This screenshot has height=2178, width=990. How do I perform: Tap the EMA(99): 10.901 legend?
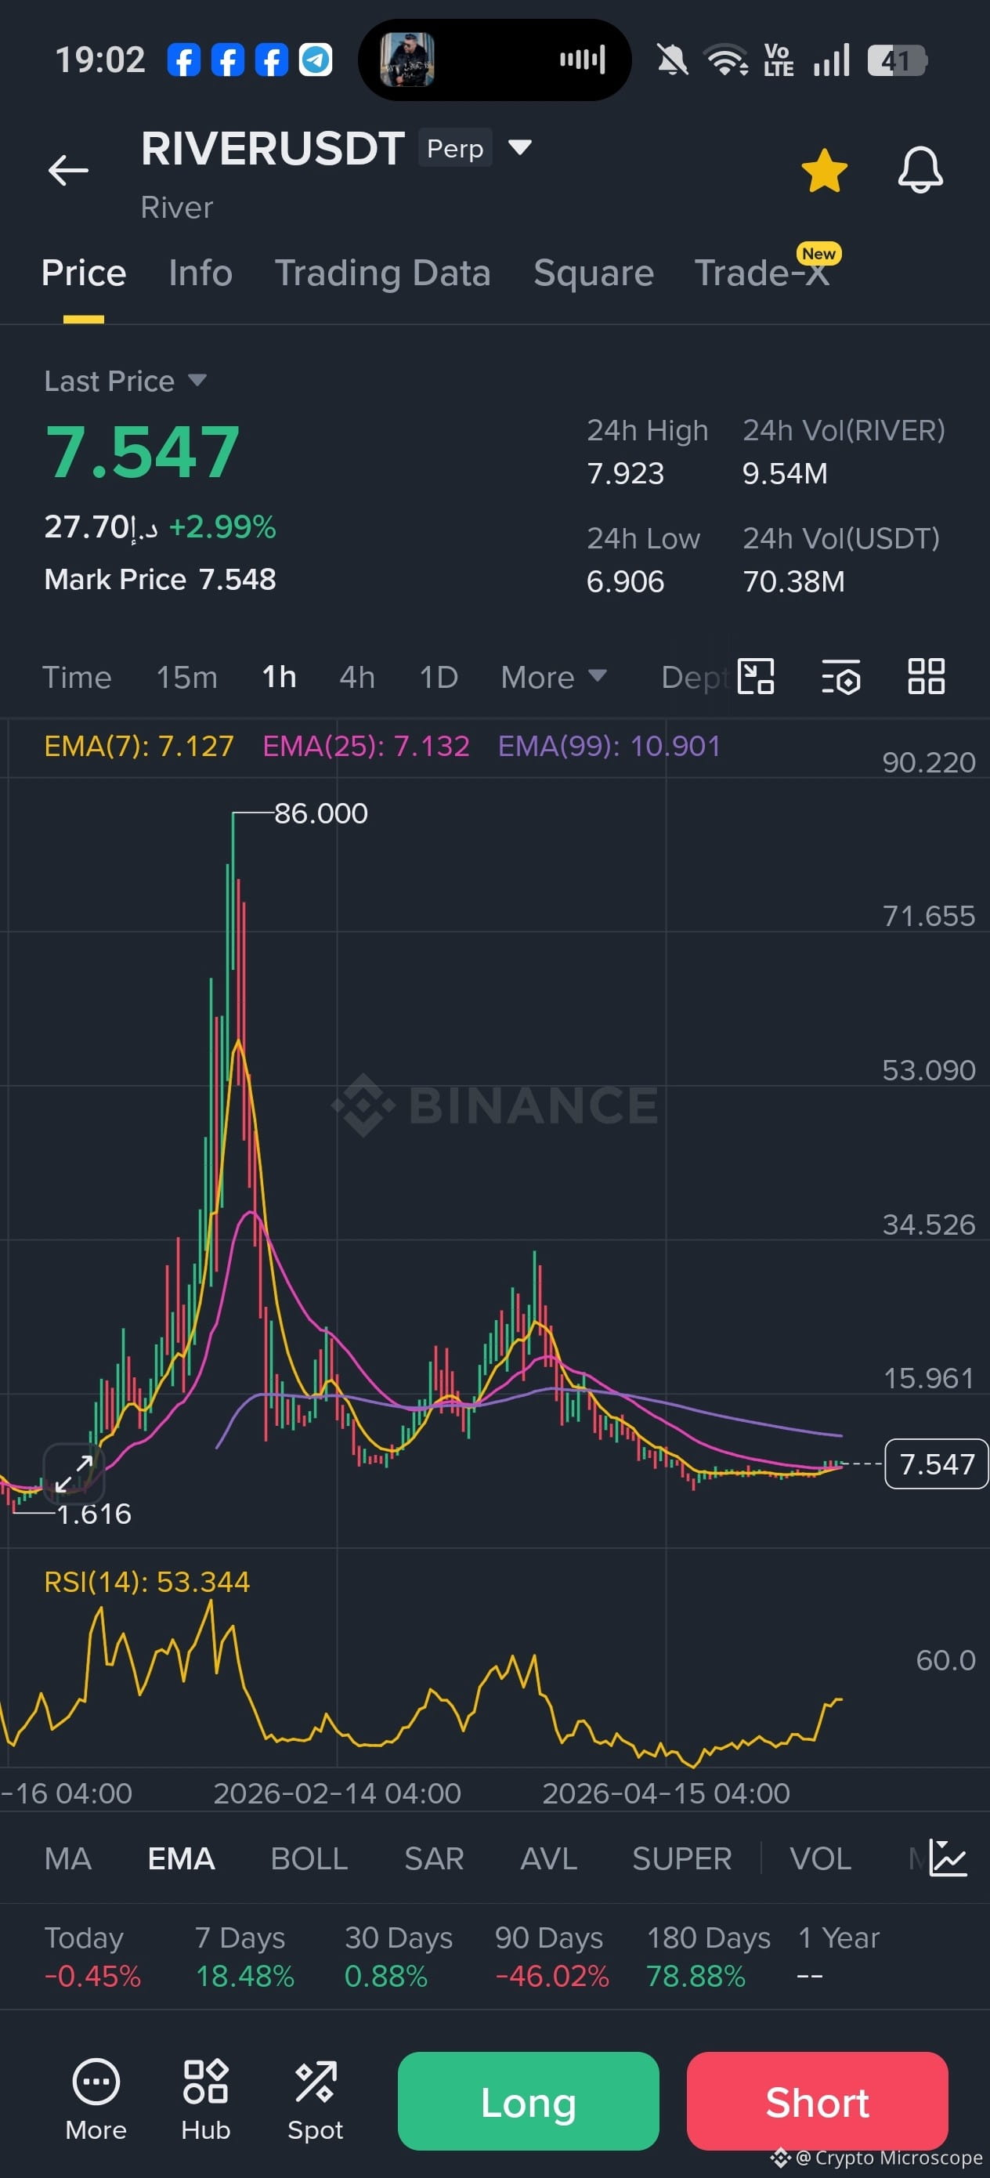609,746
